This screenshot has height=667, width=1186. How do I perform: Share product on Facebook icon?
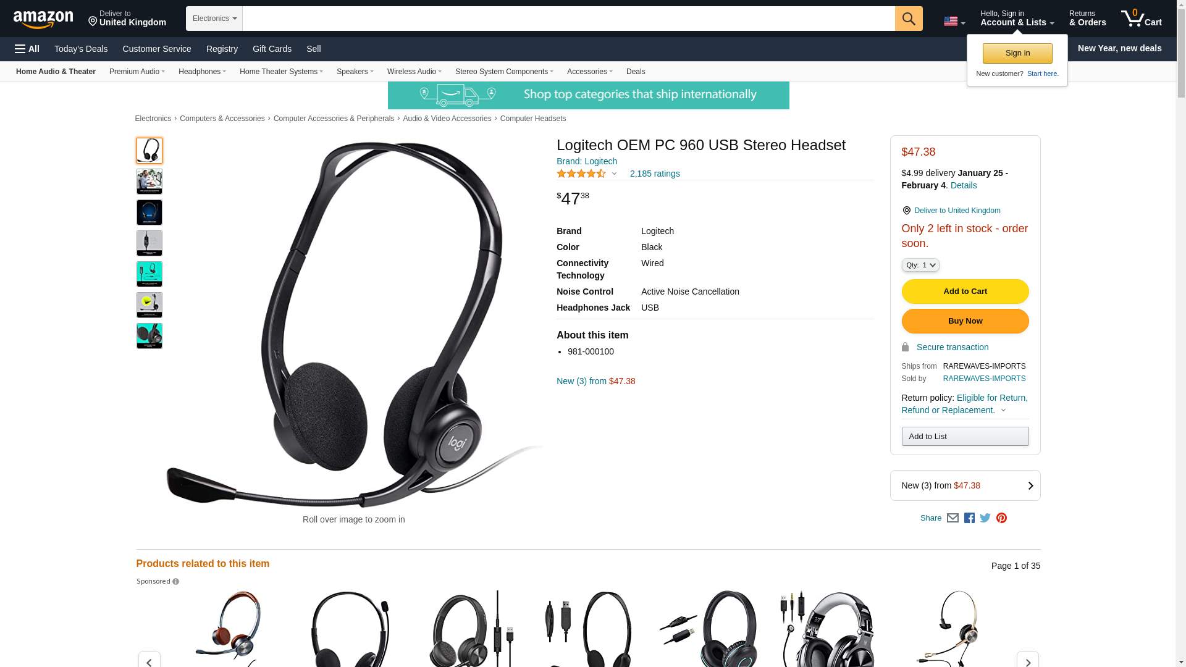point(969,518)
